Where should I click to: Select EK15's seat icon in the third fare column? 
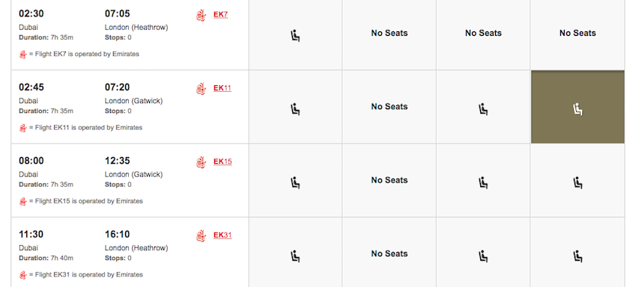point(483,183)
